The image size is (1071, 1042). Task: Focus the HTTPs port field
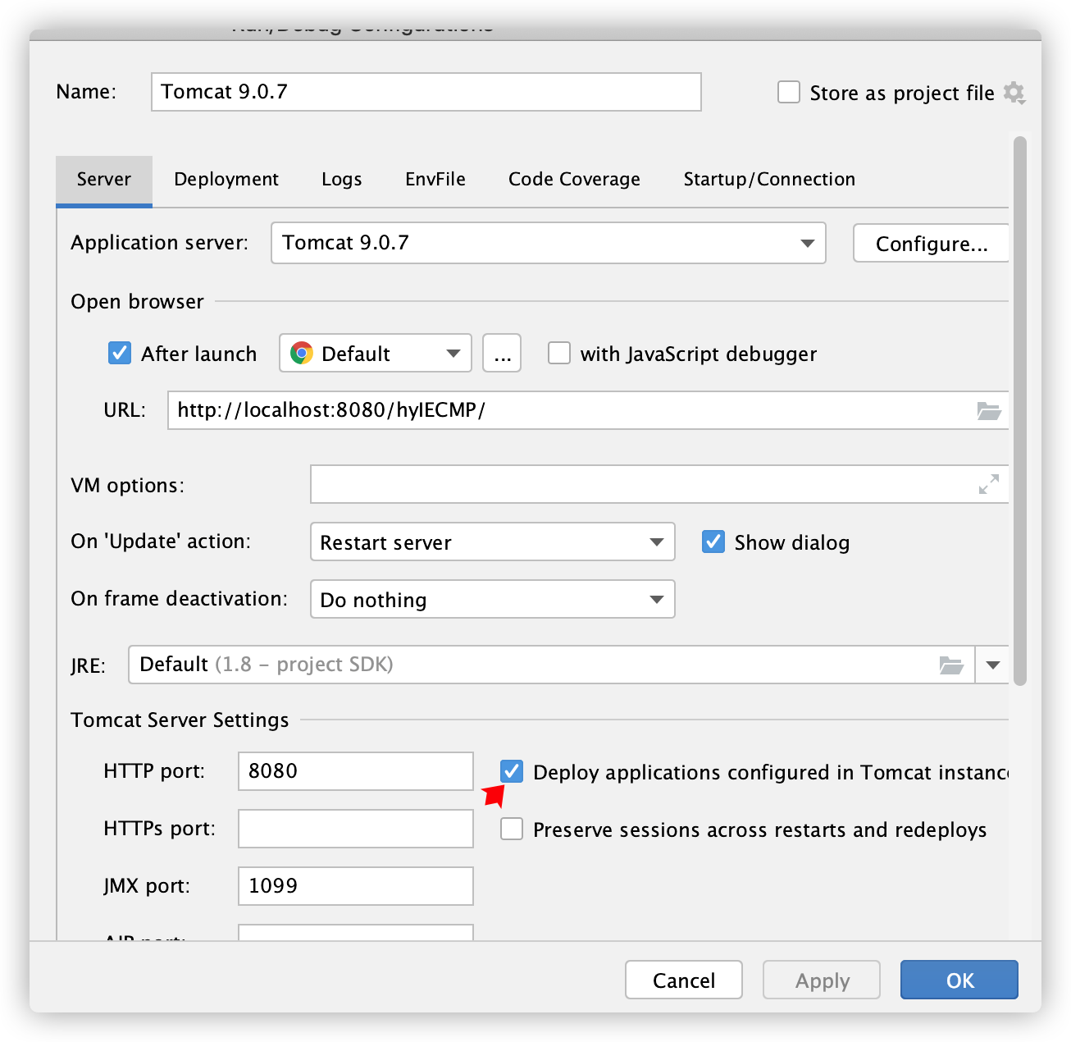tap(356, 829)
